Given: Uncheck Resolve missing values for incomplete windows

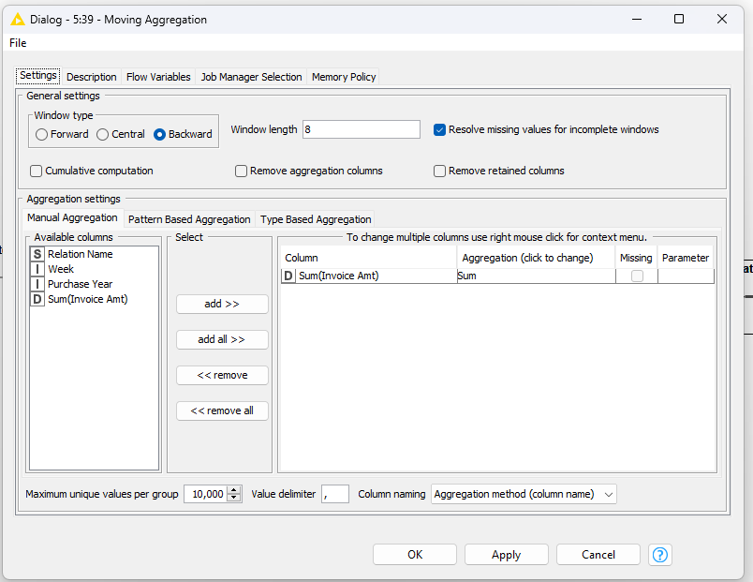Looking at the screenshot, I should click(x=439, y=129).
